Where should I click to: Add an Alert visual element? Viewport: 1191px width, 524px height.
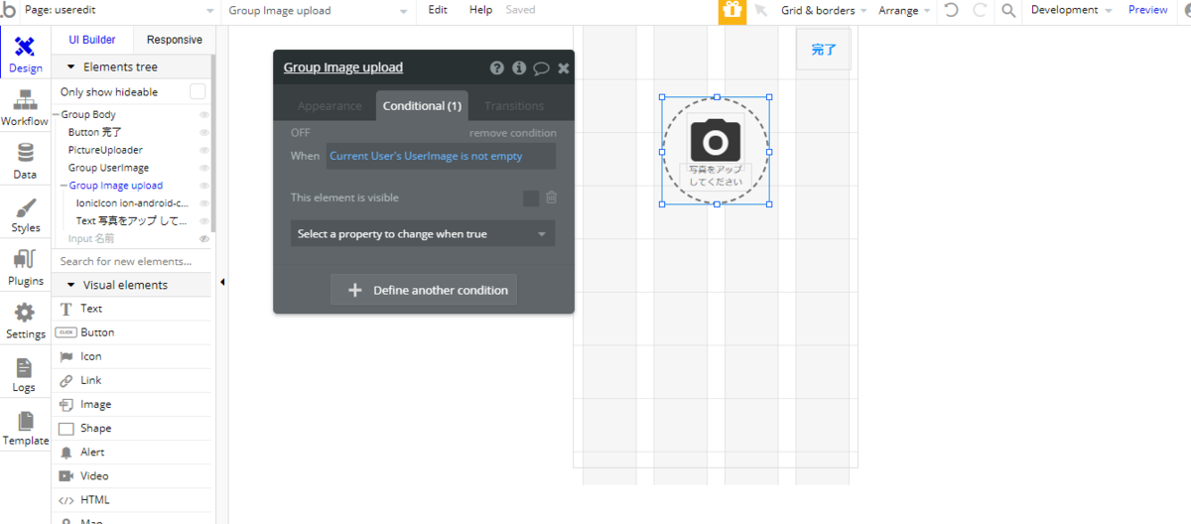coord(132,452)
